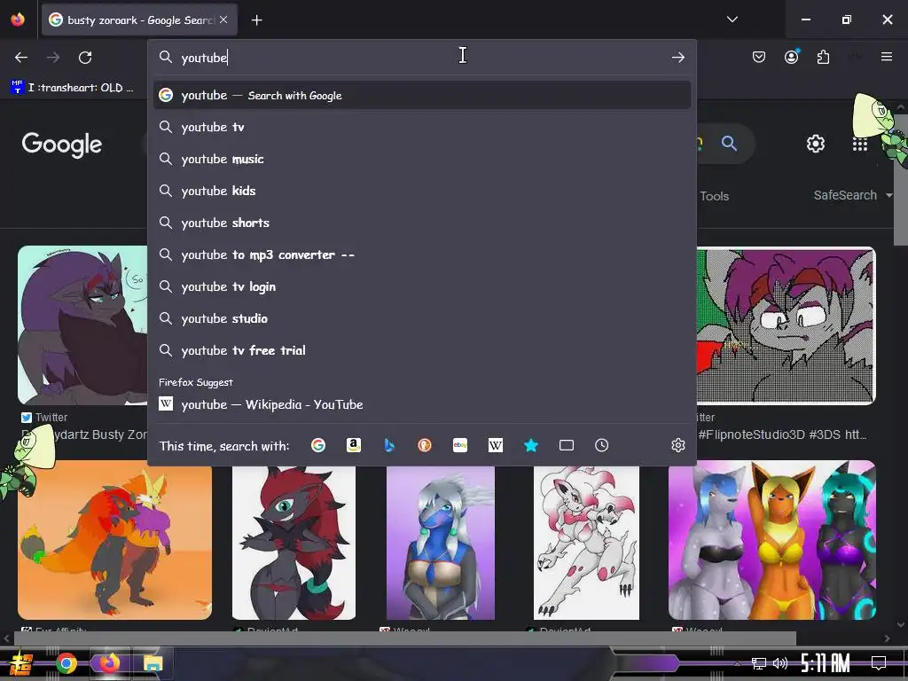Click the horizontal scrollbar of the page

(404, 638)
